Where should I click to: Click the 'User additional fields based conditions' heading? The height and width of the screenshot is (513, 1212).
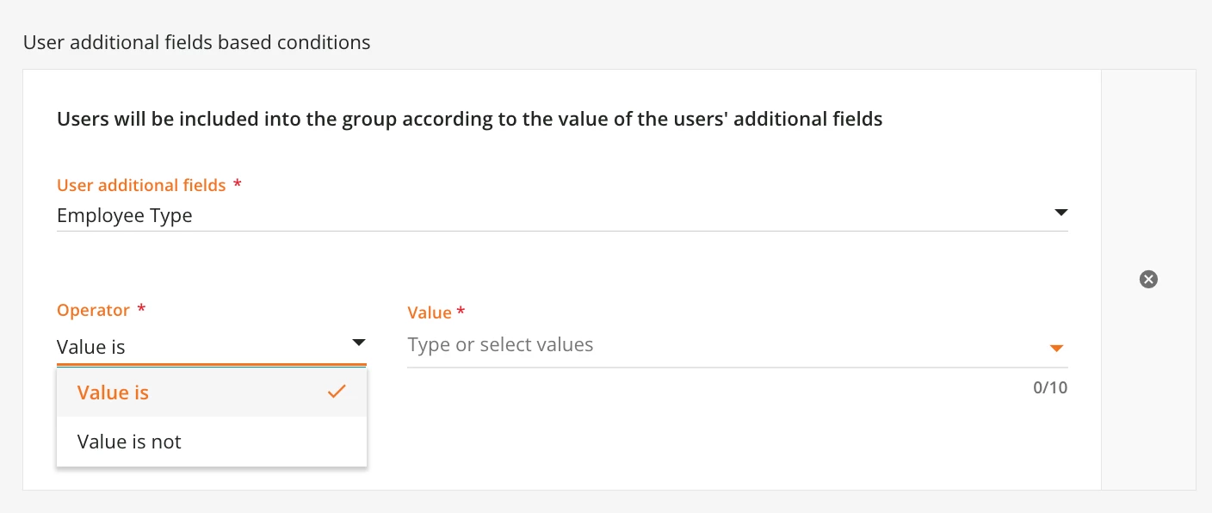coord(197,42)
